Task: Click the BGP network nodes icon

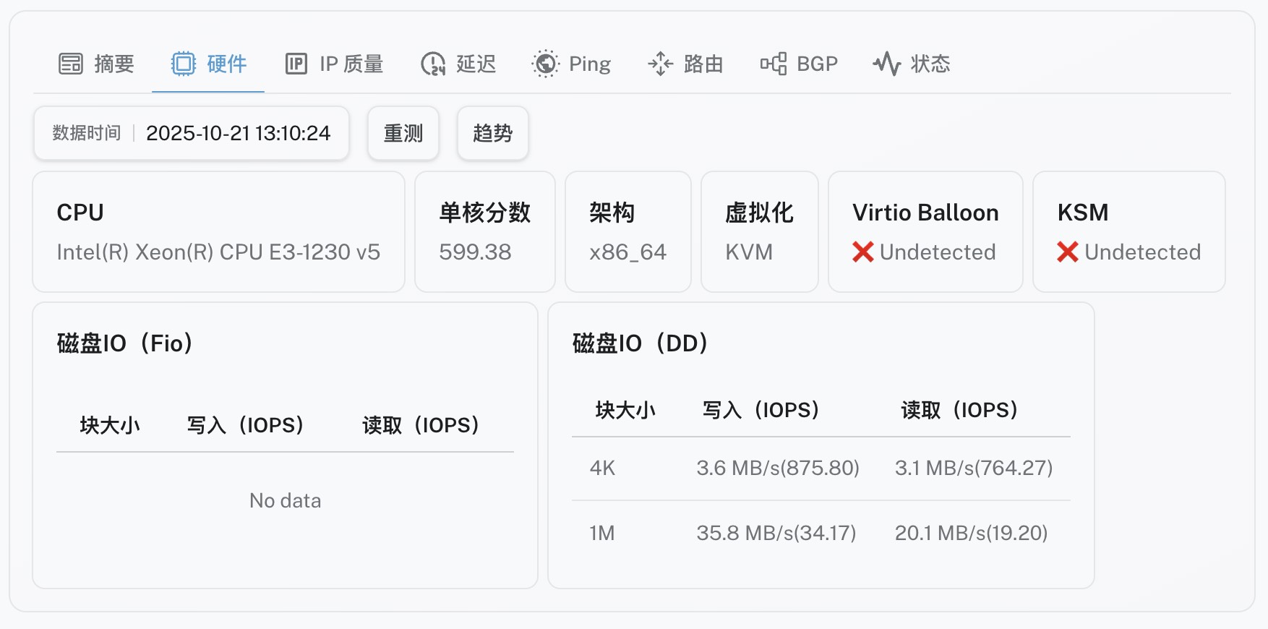Action: point(774,64)
